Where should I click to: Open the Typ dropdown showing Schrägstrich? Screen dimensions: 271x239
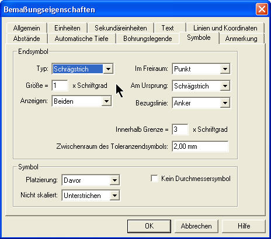[83, 69]
